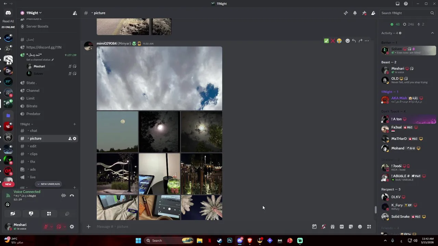Open Solven member in Better group
This screenshot has width=438, height=246.
click(408, 51)
